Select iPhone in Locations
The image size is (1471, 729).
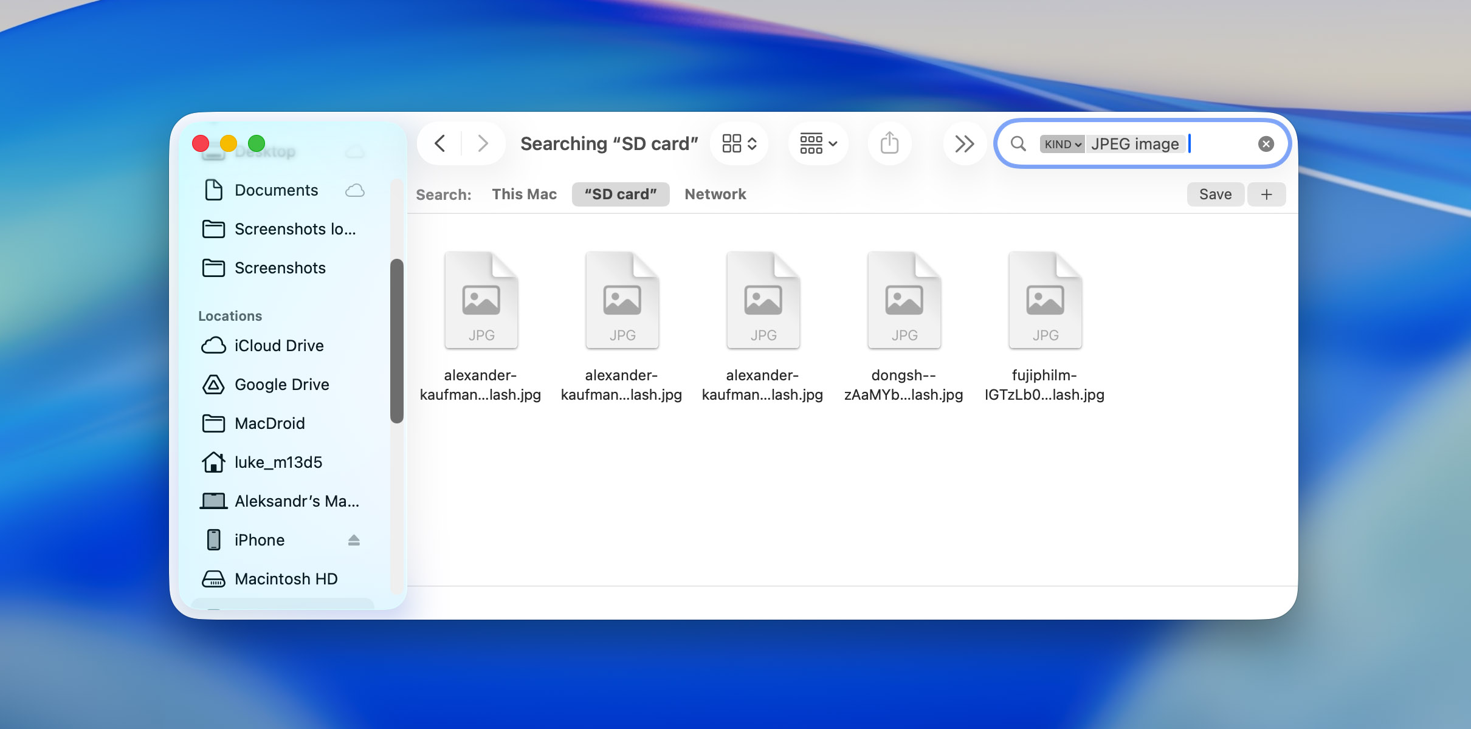(283, 540)
